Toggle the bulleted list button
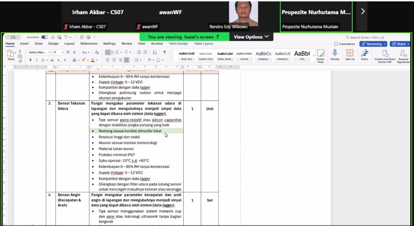 (107, 52)
